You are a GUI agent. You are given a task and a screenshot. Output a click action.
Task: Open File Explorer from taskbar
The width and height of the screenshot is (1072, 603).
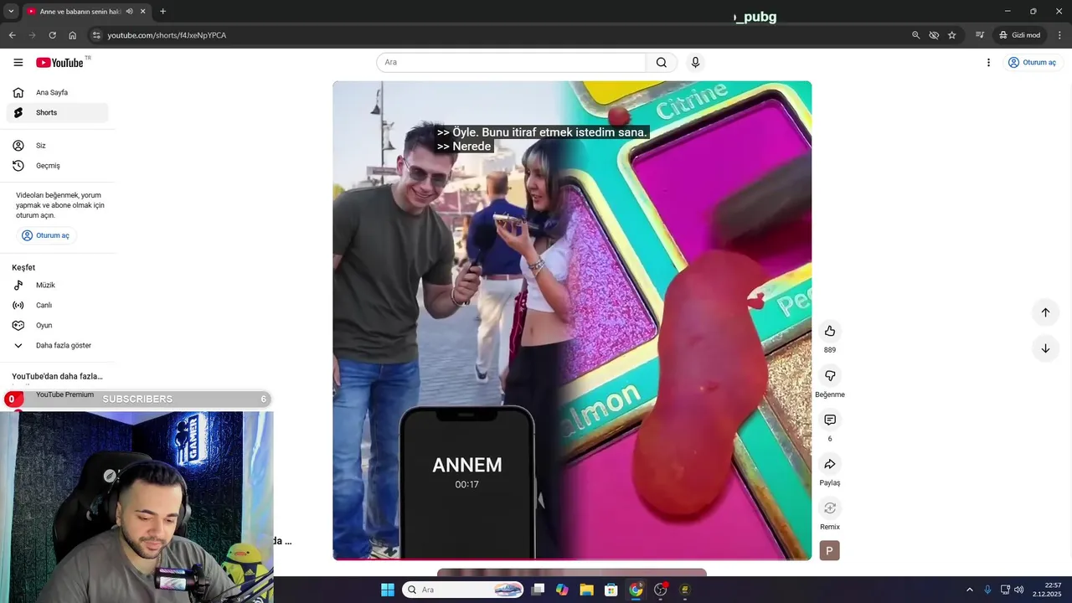(586, 590)
